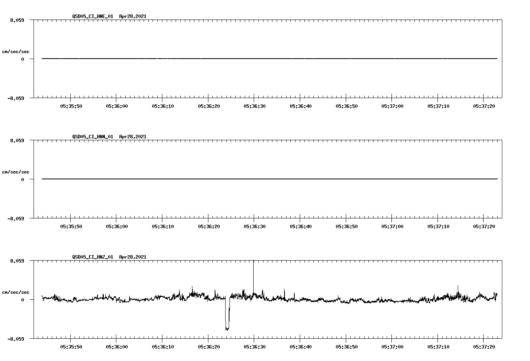Select the 05:35:50 time tick on the bottom axis
Viewport: 530px width, 361px height.
tap(70, 346)
